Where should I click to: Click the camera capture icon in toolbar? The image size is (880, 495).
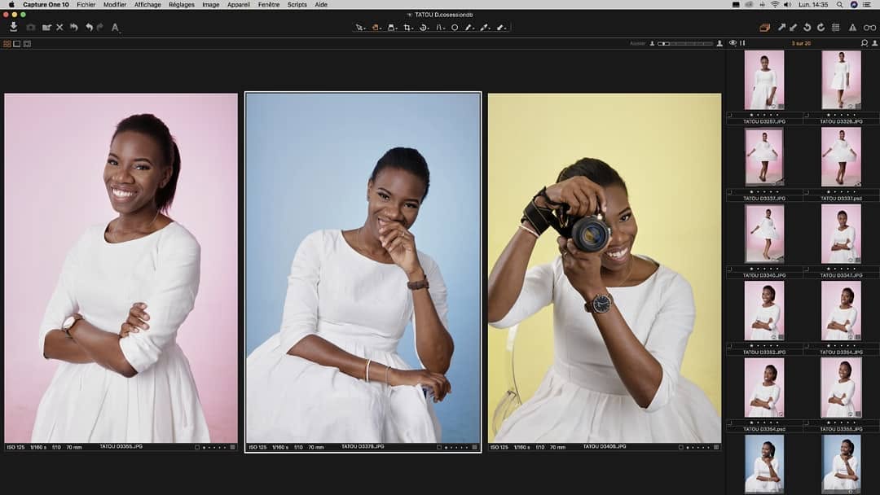[x=31, y=27]
